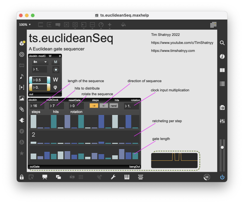Open the search magnifier in right sidebar
Viewport: 244px width, 204px height.
[222, 43]
